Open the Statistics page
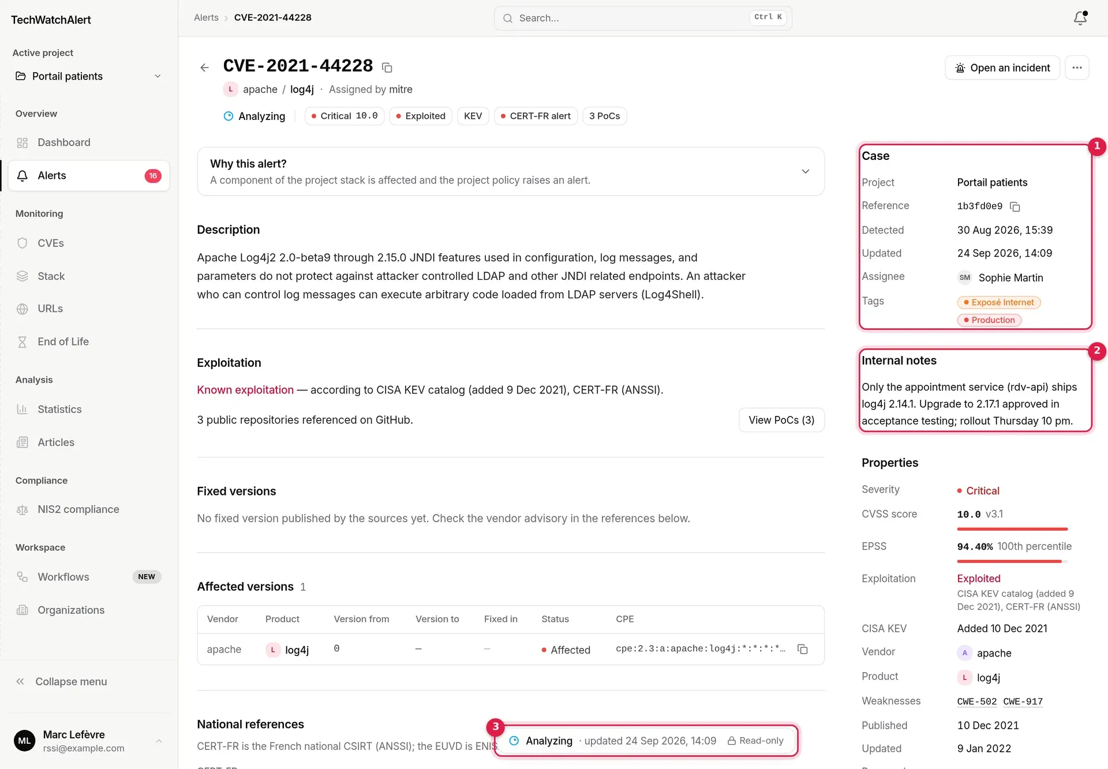This screenshot has width=1108, height=769. [x=89, y=409]
